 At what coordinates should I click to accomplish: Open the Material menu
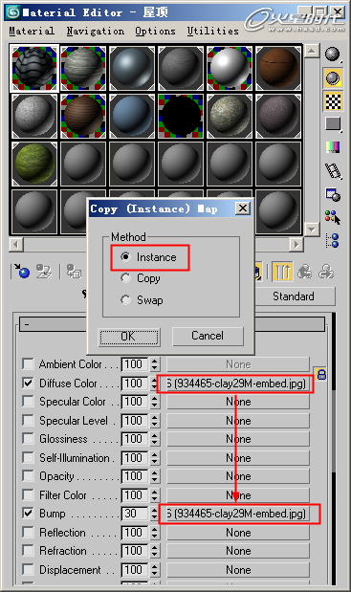click(32, 31)
